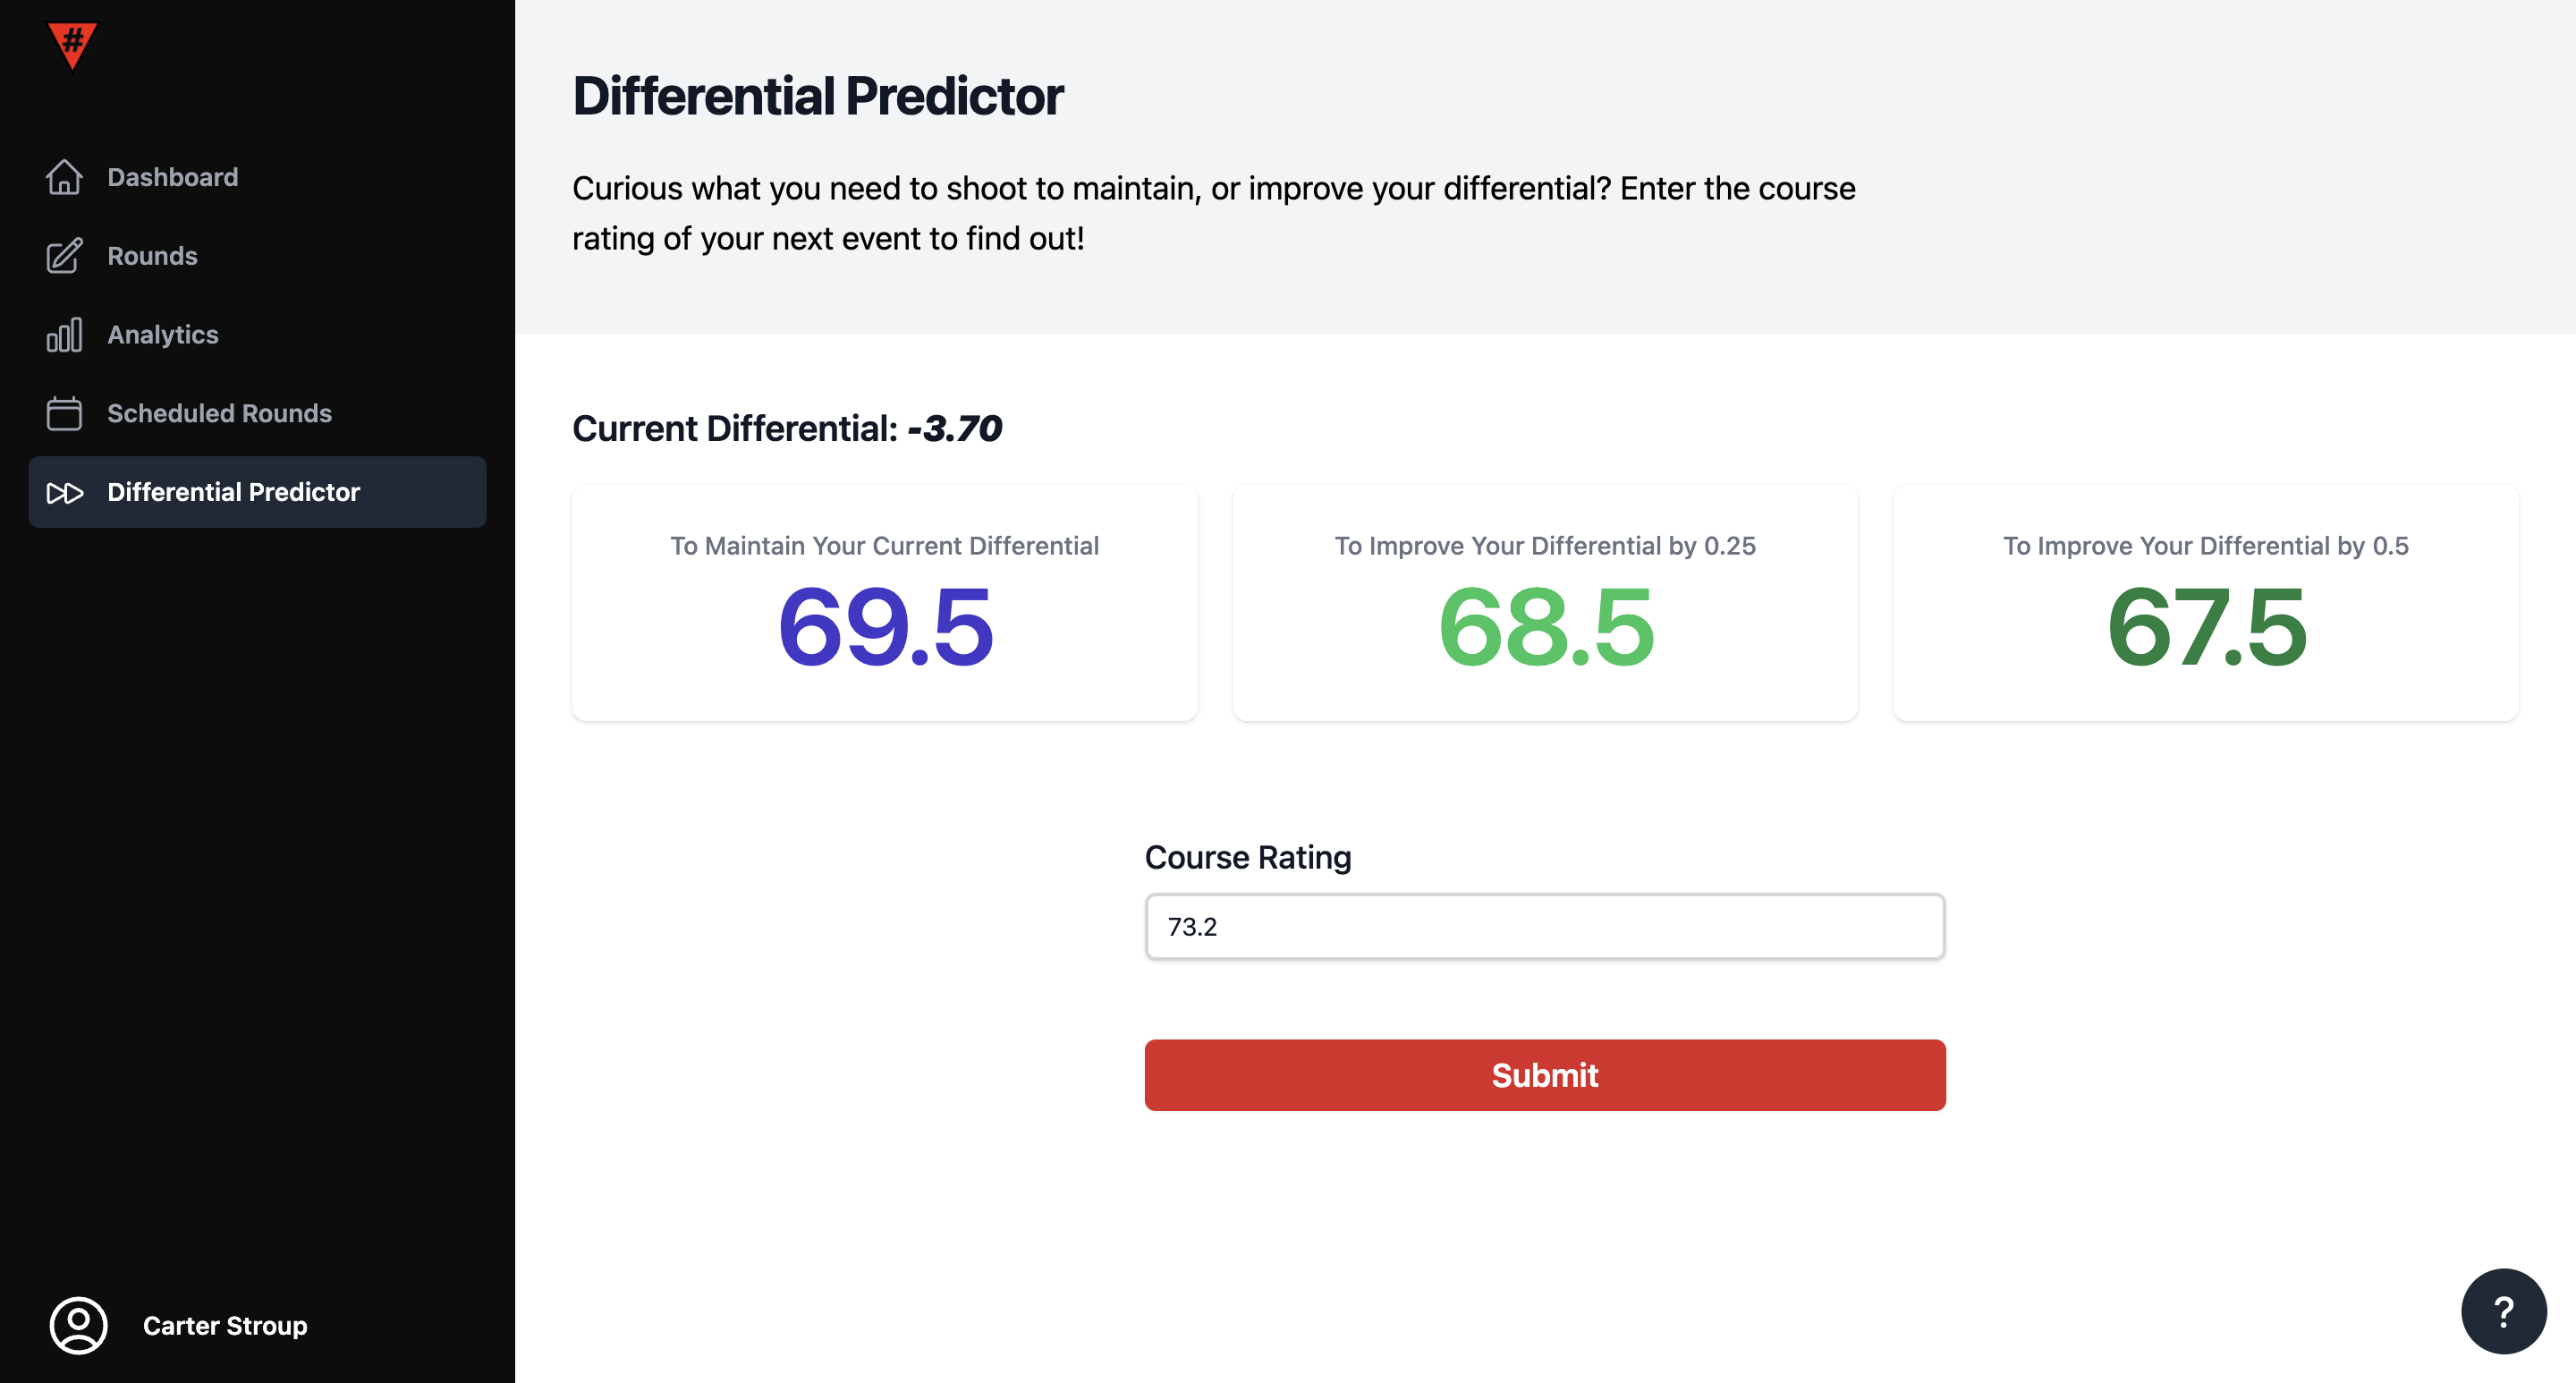2576x1383 pixels.
Task: Go to the Dashboard page
Action: 172,177
